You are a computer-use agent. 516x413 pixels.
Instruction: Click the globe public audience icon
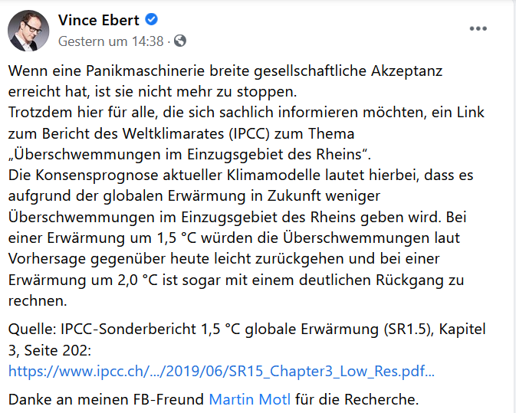(180, 41)
